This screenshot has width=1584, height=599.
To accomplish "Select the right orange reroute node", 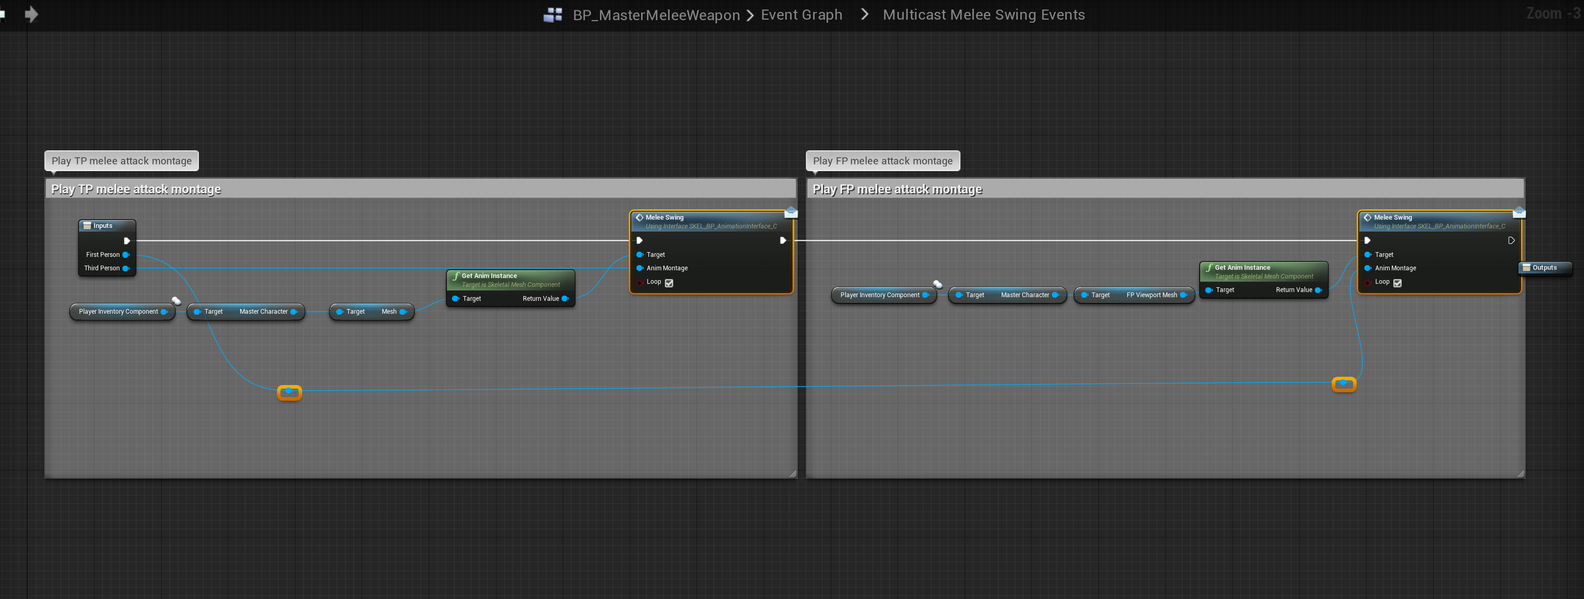I will point(1344,385).
